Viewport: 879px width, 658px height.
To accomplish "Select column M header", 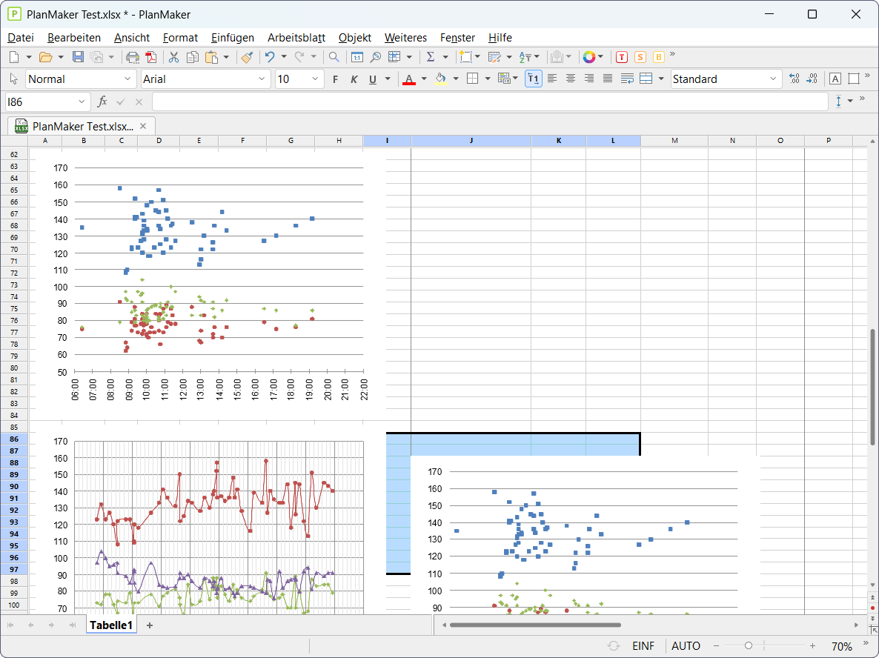I will 674,141.
